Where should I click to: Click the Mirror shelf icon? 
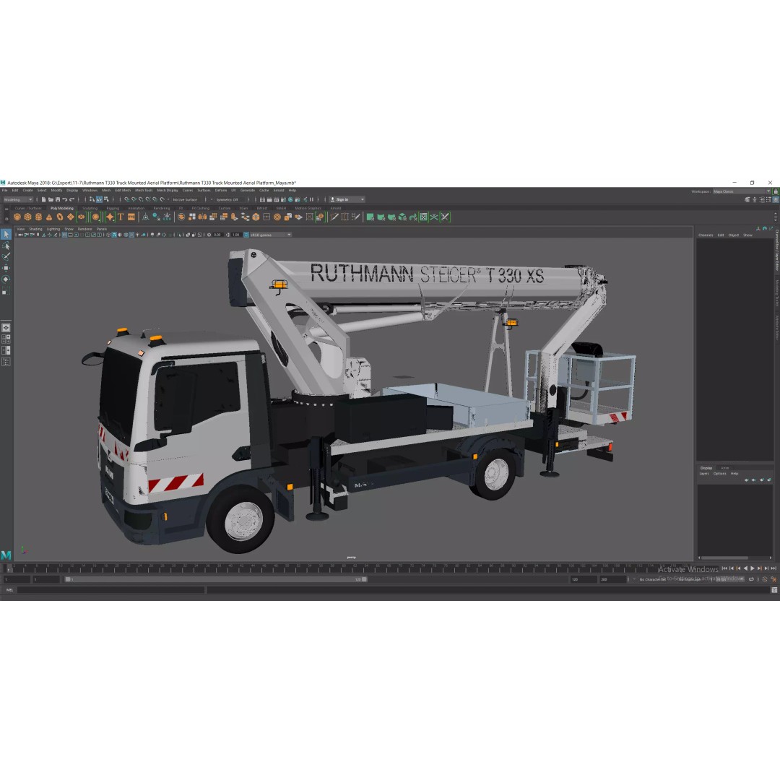[x=202, y=217]
